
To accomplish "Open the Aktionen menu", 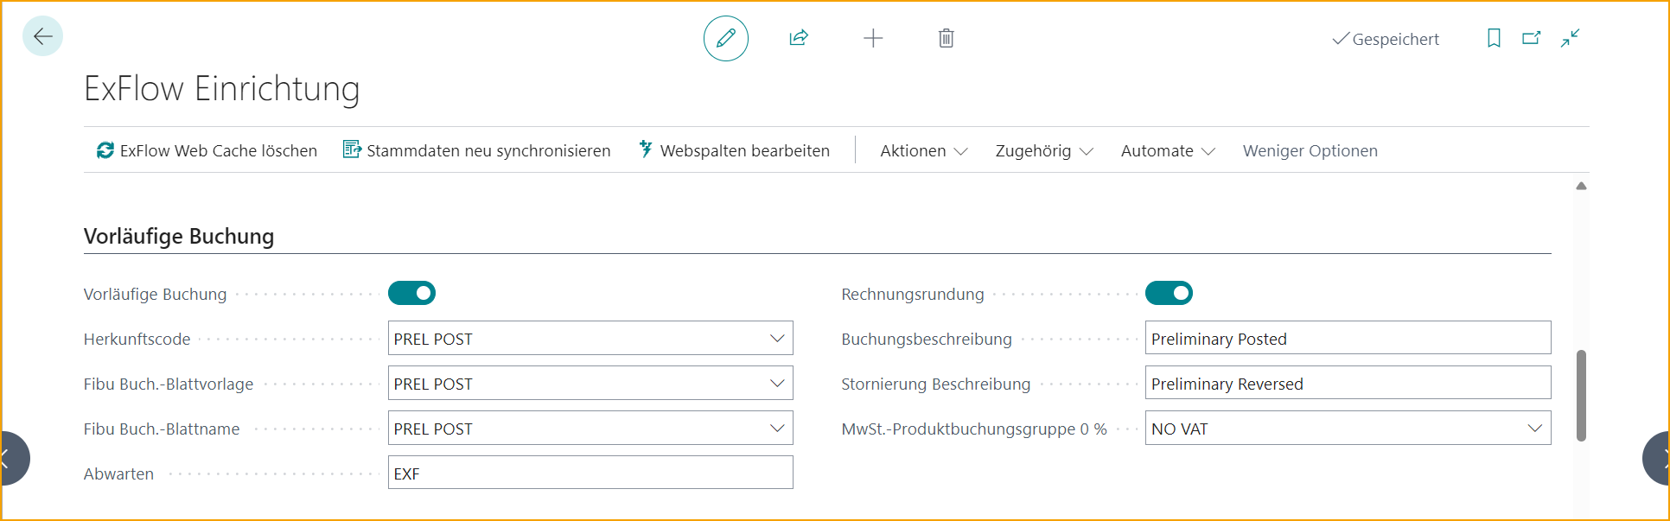I will coord(923,150).
